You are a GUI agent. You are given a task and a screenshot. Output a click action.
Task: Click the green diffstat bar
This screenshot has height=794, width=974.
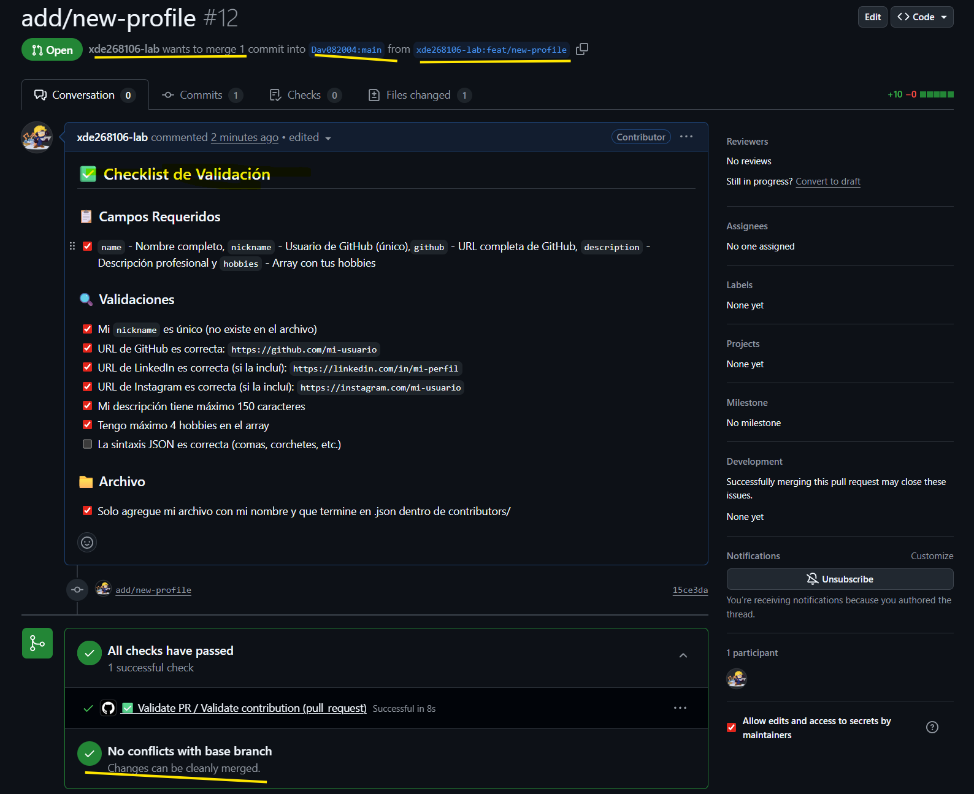937,94
